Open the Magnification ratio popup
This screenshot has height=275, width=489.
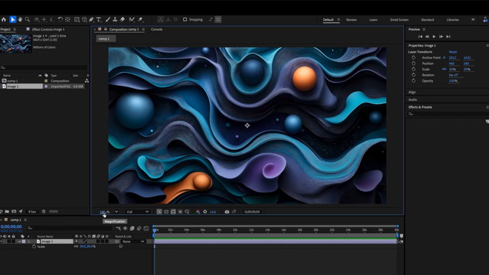[104, 212]
